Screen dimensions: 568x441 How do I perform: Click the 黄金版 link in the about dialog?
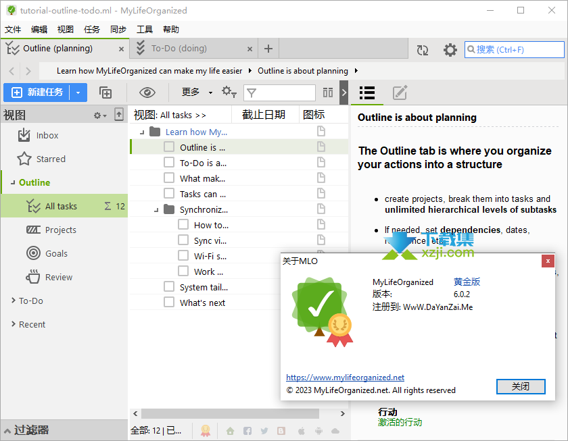tap(467, 282)
